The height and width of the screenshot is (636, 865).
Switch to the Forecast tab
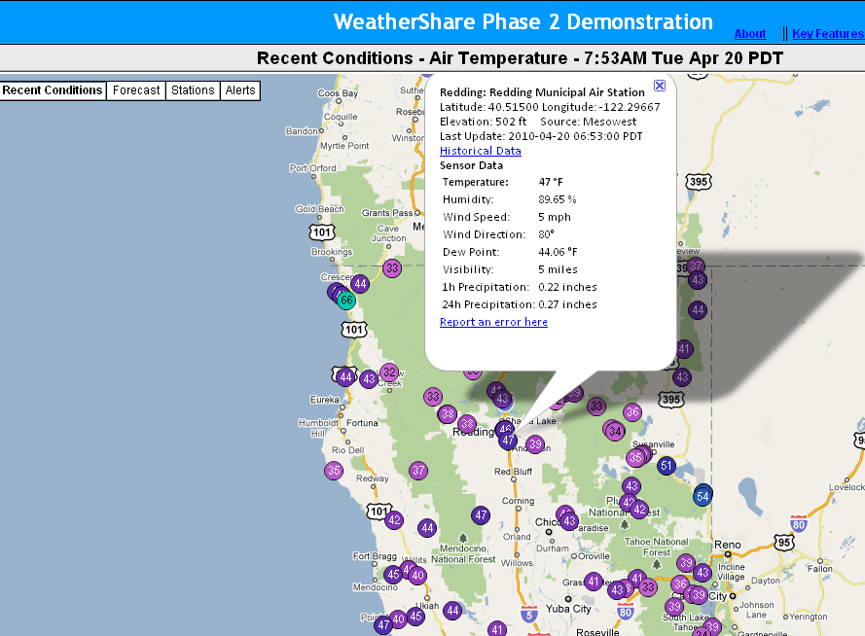[x=136, y=90]
